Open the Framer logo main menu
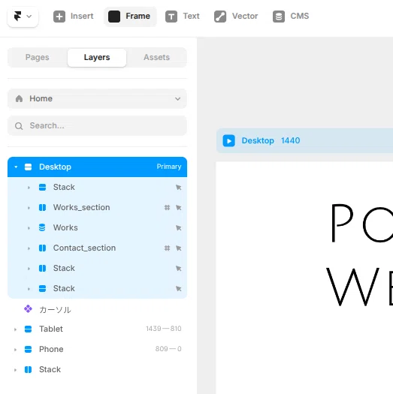 pyautogui.click(x=23, y=17)
